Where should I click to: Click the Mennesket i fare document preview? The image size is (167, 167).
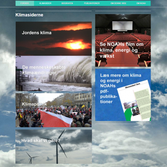point(134,101)
